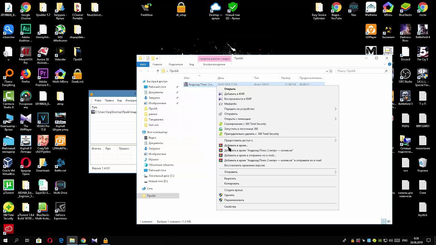
Task: Select Танцевалка folder in navigation pane
Action: coord(156,119)
